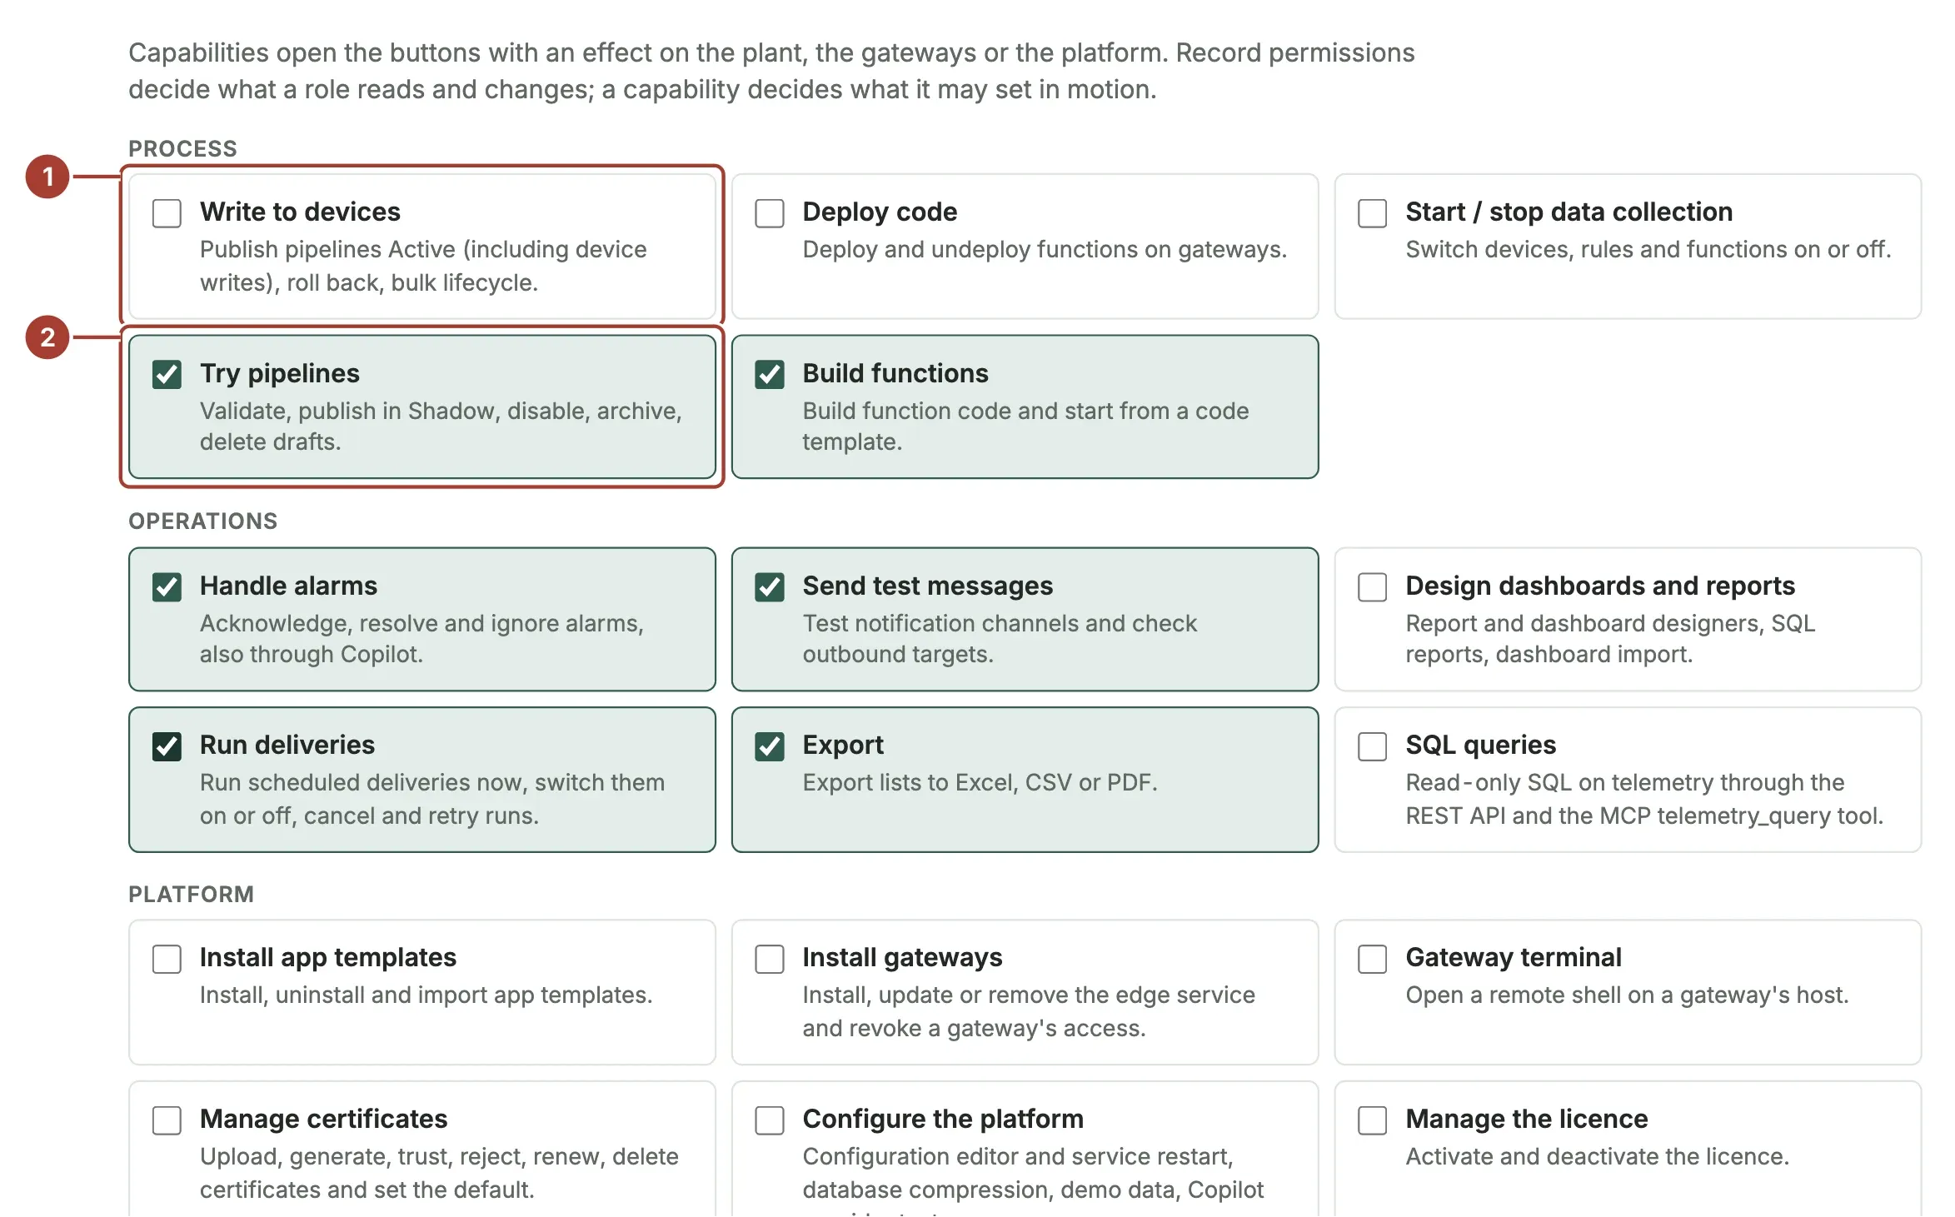
Task: Enable the Write to devices checkbox
Action: click(x=167, y=213)
